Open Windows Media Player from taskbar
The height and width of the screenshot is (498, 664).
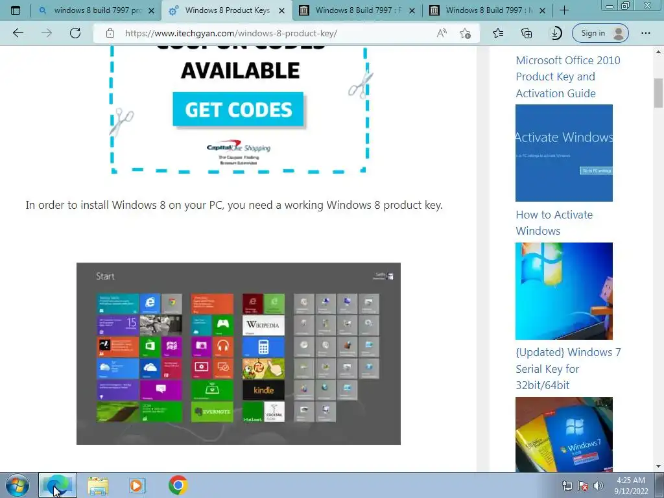pyautogui.click(x=137, y=486)
